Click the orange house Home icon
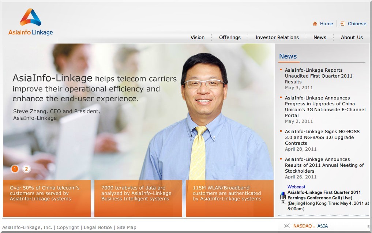 coord(315,24)
